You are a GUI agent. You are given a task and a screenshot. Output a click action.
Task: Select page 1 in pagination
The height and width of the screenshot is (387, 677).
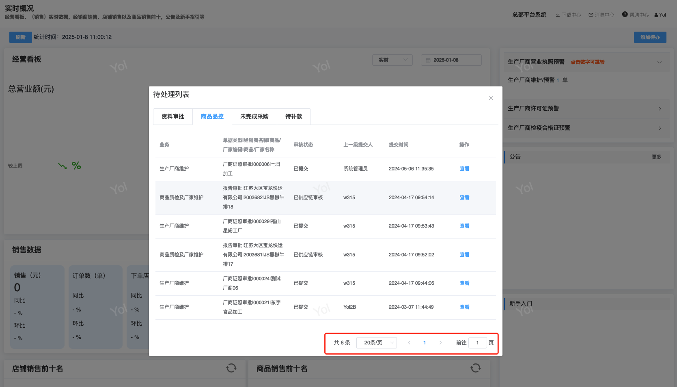425,343
